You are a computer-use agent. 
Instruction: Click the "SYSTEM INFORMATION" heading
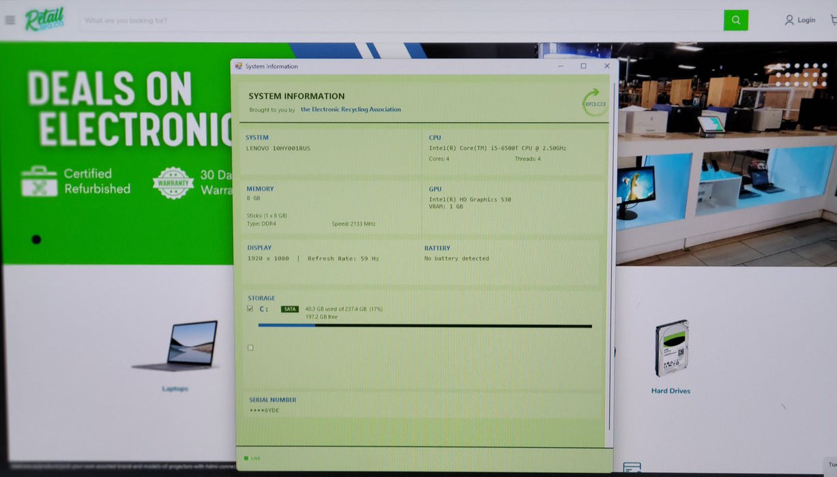[297, 96]
